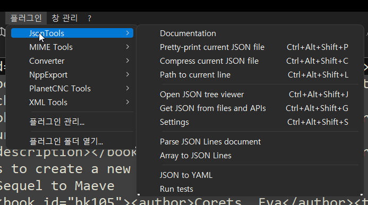Expand JsonTools submenu arrow
368x205 pixels.
(127, 33)
